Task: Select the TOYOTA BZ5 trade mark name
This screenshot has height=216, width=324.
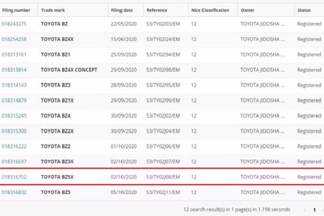Action: click(56, 192)
